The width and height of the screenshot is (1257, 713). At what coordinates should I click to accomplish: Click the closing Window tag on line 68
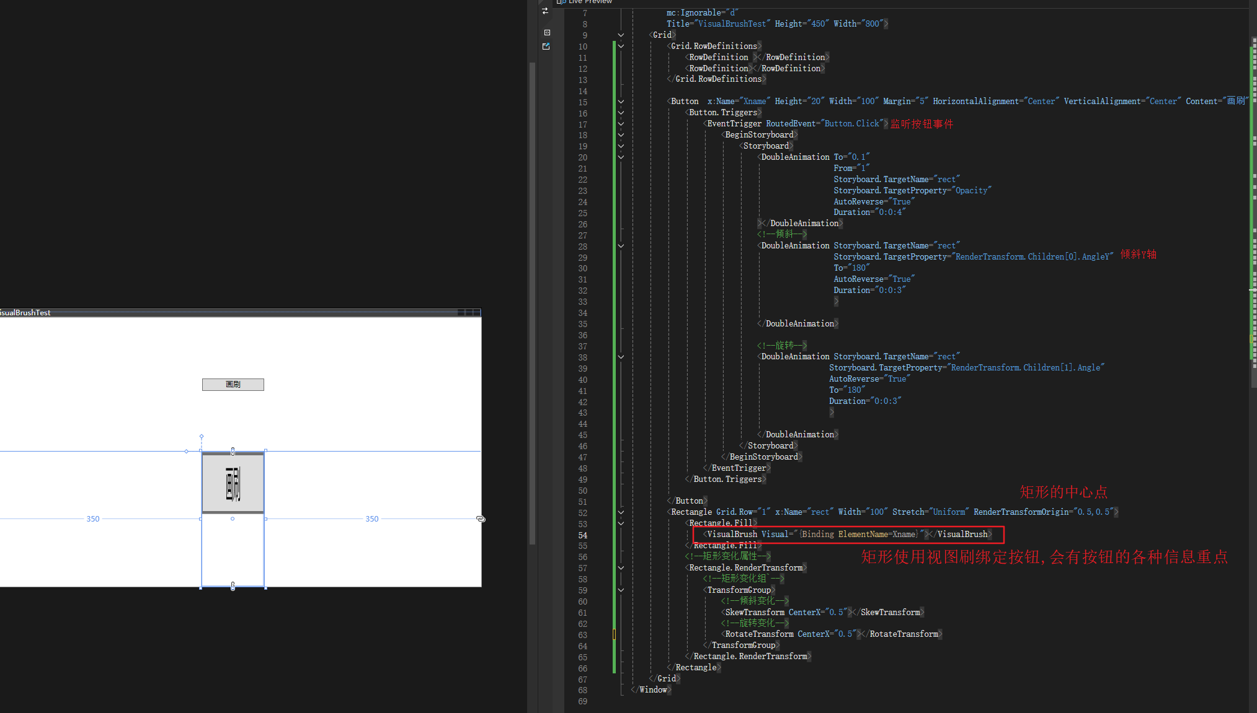coord(651,689)
